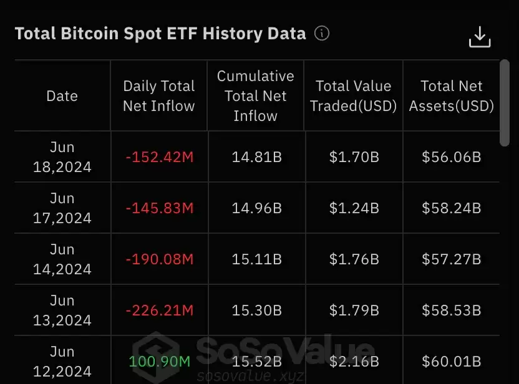Click the 15.30B cumulative inflow cell

[256, 310]
